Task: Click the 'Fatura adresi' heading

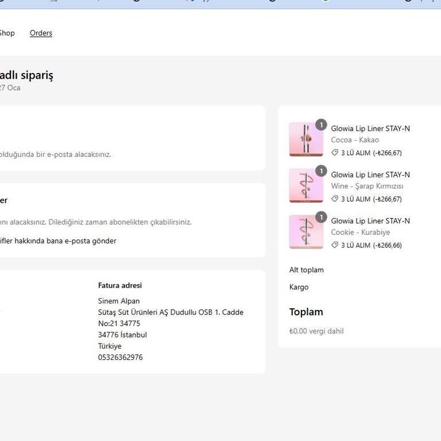Action: point(120,285)
